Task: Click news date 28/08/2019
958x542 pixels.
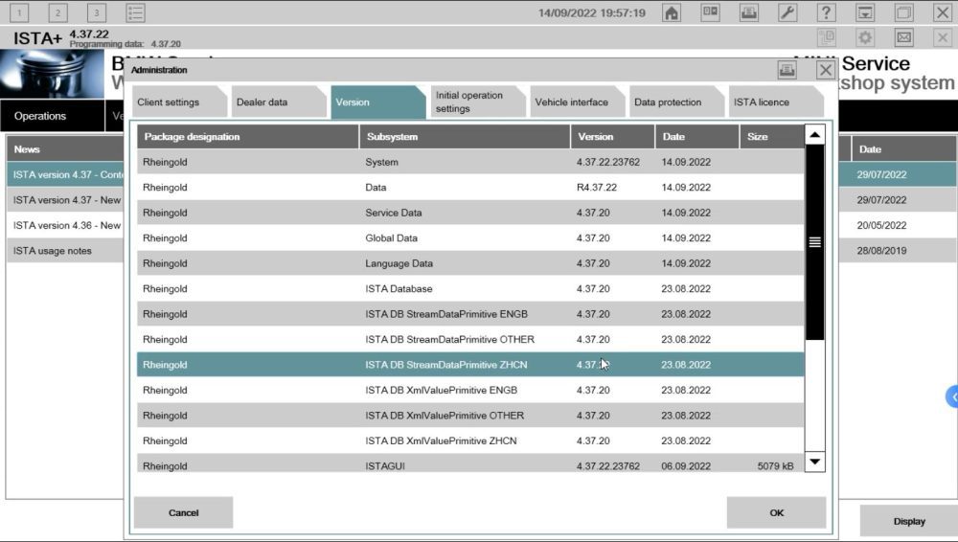Action: click(x=881, y=251)
